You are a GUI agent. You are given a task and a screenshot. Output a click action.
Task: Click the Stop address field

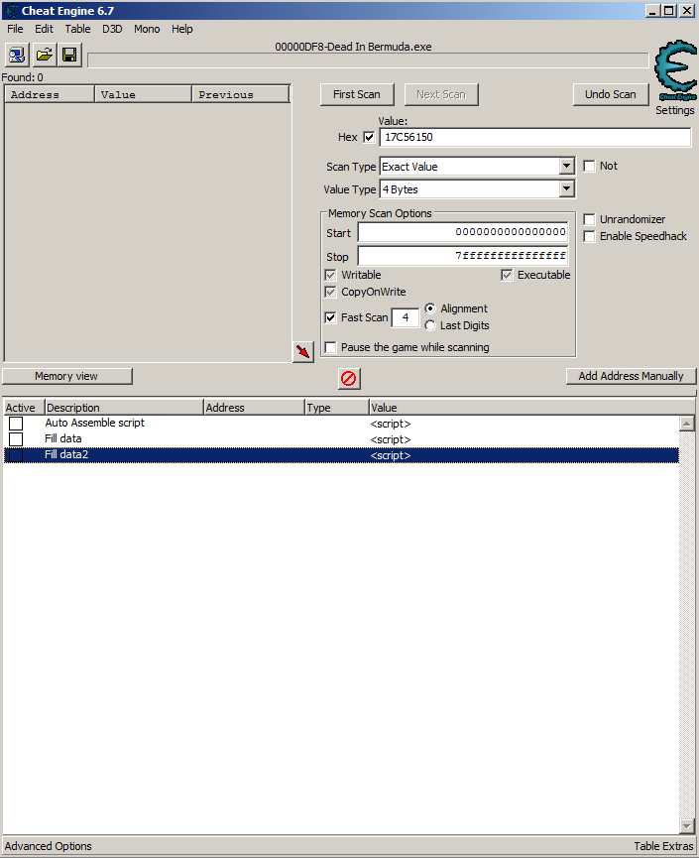463,256
